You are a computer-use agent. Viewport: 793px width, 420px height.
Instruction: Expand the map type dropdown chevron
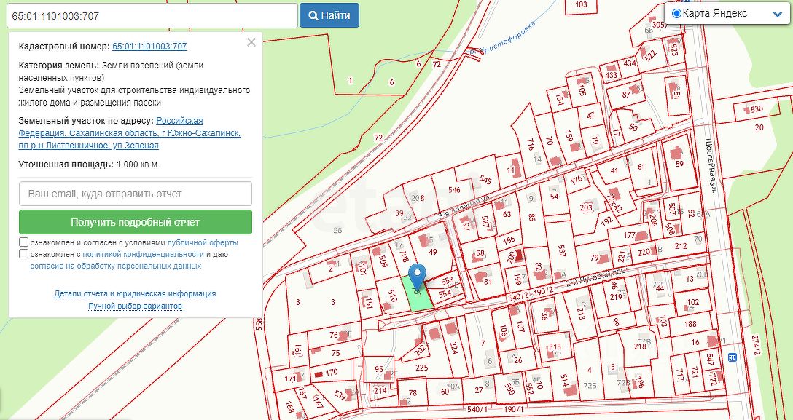pyautogui.click(x=776, y=14)
